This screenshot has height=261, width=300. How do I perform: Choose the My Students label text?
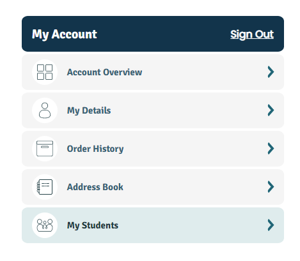point(93,225)
